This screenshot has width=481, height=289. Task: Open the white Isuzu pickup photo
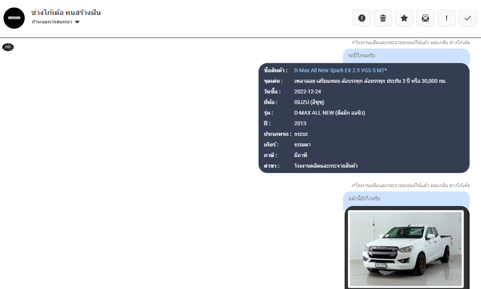pos(406,249)
